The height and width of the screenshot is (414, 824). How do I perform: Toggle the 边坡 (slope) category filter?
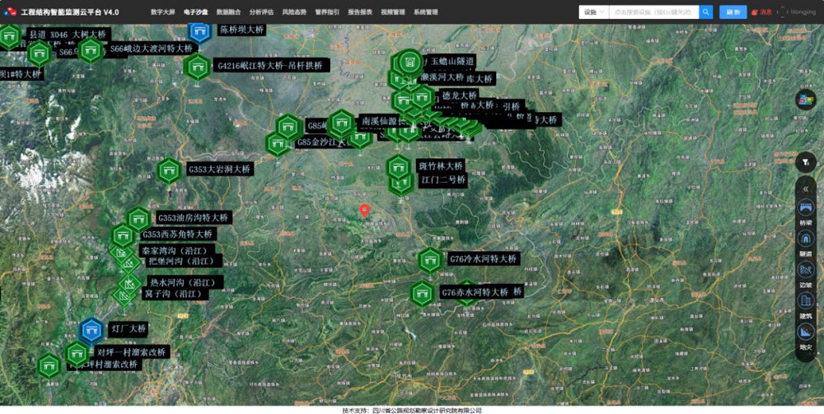click(805, 270)
